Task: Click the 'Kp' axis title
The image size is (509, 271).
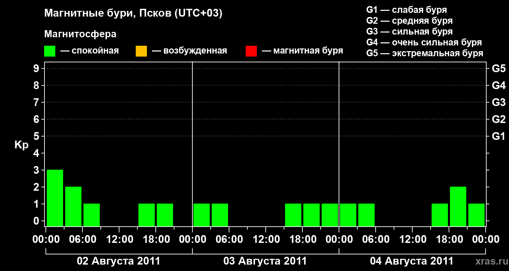Action: click(21, 145)
